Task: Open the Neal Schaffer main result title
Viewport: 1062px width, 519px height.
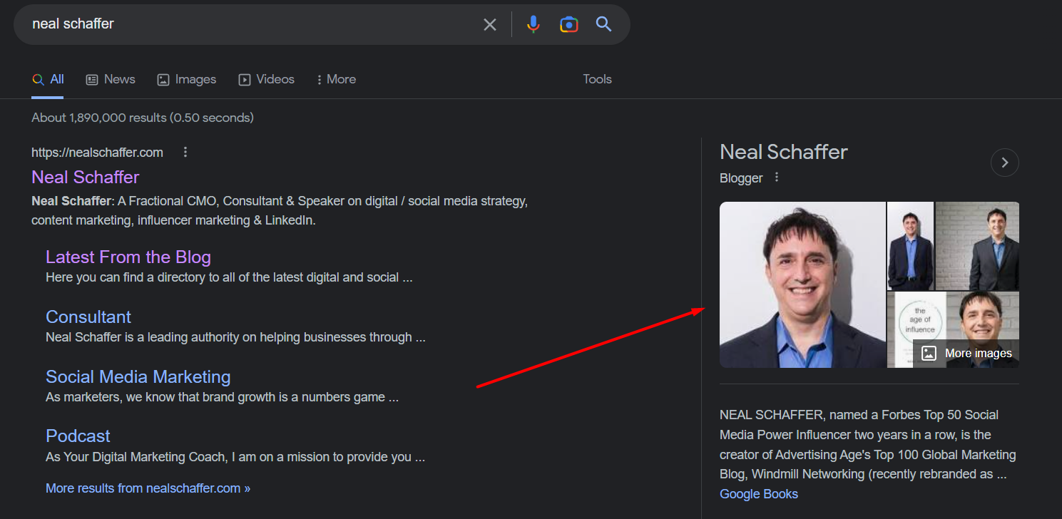Action: pyautogui.click(x=86, y=177)
